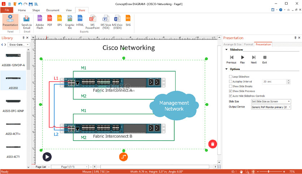Export the diagram as HTML
The height and width of the screenshot is (174, 302).
point(80,21)
